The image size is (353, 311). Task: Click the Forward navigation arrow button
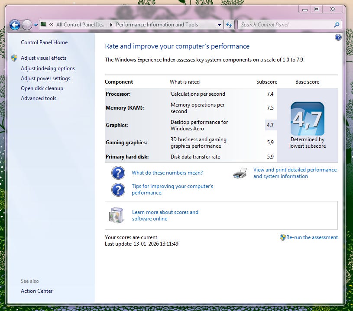[27, 25]
